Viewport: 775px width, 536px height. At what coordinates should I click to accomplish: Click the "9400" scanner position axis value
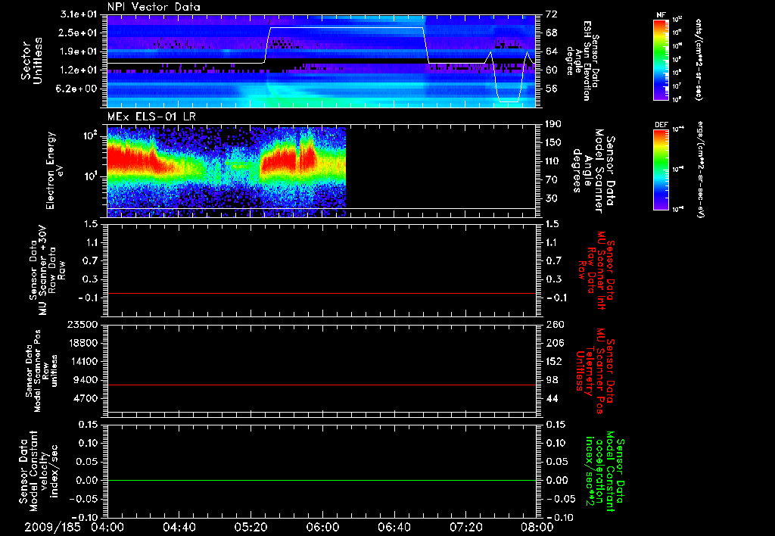(87, 380)
